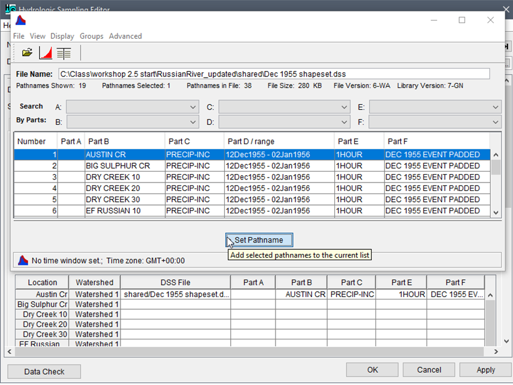Click the Set Pathname button
This screenshot has height=385, width=513.
click(x=259, y=240)
